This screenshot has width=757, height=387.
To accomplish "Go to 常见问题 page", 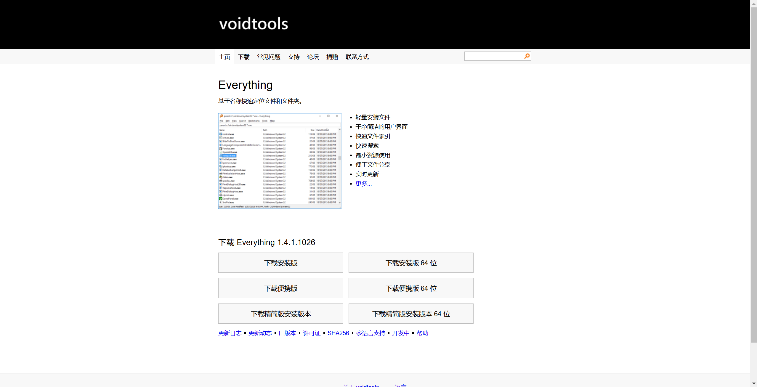I will click(269, 57).
